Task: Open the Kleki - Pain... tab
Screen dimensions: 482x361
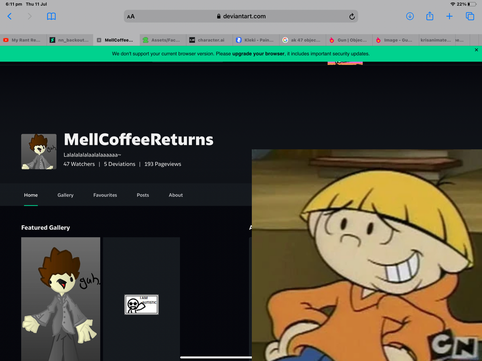Action: [x=256, y=40]
